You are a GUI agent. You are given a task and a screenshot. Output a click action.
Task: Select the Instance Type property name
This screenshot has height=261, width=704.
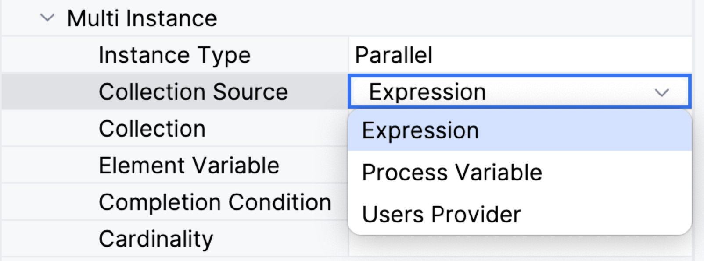[174, 55]
